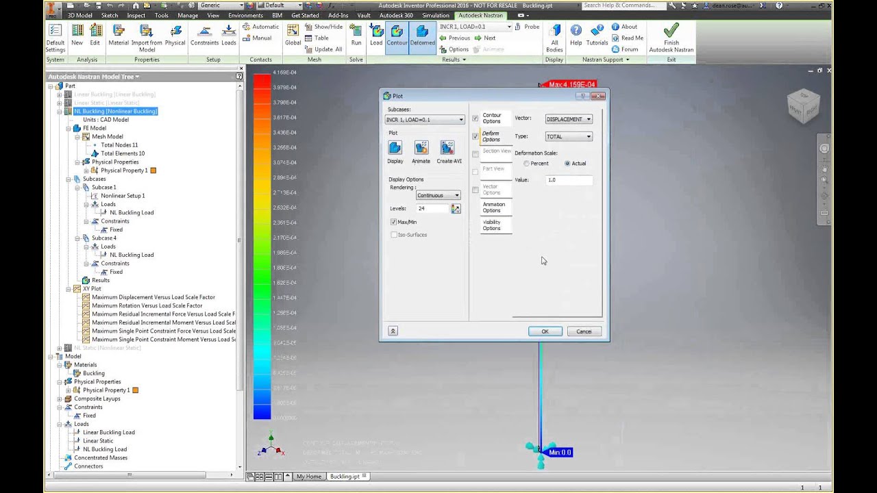
Task: Toggle the Section View checkbox
Action: pos(475,154)
